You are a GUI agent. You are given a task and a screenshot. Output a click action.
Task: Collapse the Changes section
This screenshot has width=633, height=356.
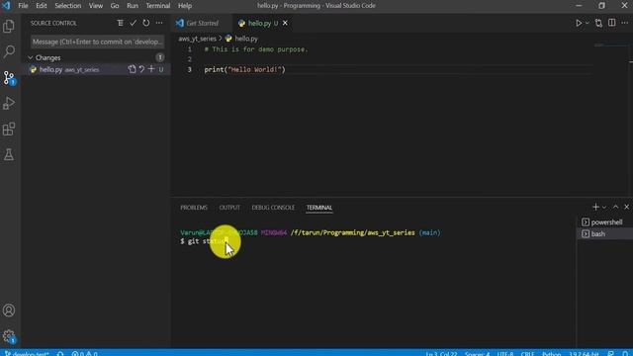coord(31,57)
